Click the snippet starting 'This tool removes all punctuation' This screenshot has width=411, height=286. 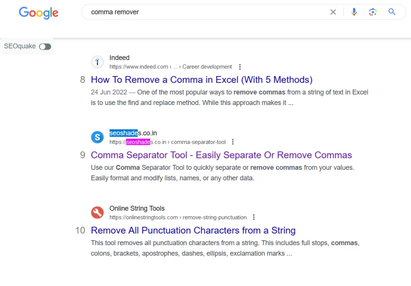click(x=225, y=248)
